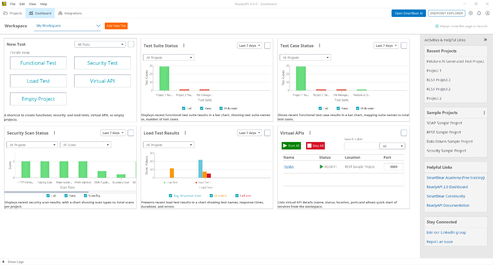Click Open SmartBear AI button
This screenshot has height=265, width=493.
[409, 13]
